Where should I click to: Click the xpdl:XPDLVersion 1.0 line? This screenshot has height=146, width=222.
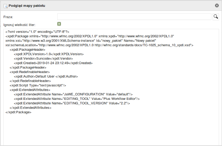49,54
